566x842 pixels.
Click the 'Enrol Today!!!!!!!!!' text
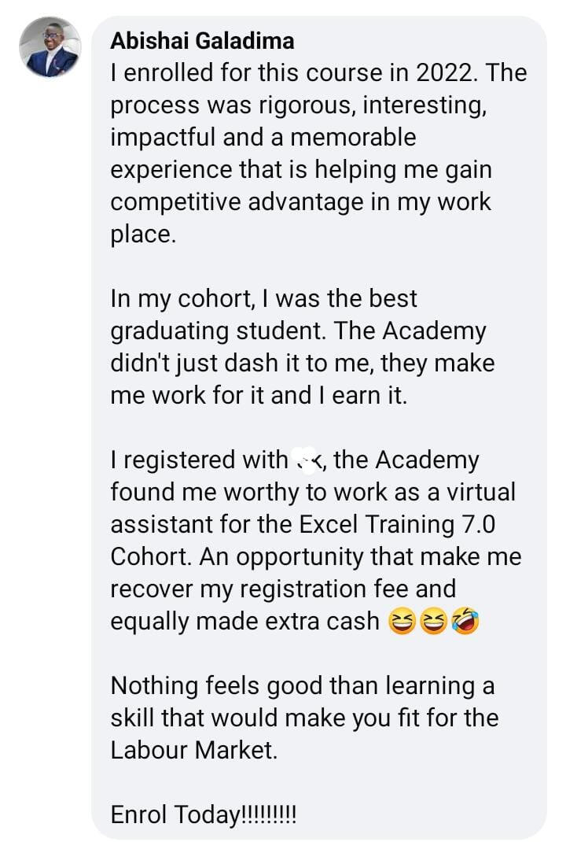click(x=204, y=815)
